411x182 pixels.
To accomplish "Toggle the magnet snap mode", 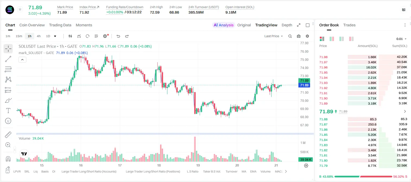I will [8, 159].
